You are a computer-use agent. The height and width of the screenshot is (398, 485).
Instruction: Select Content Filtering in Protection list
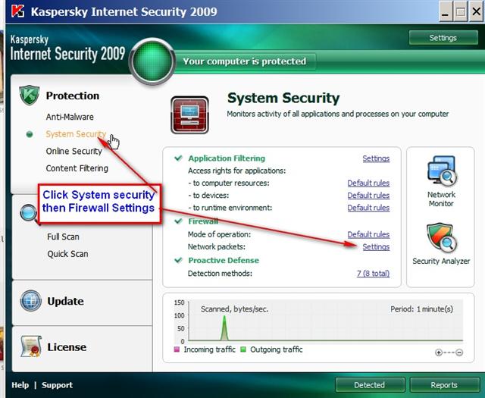point(77,168)
